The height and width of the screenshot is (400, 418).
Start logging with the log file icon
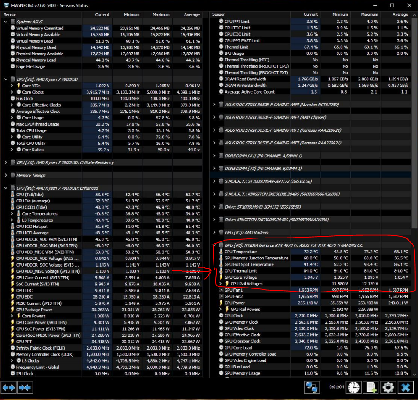371,388
